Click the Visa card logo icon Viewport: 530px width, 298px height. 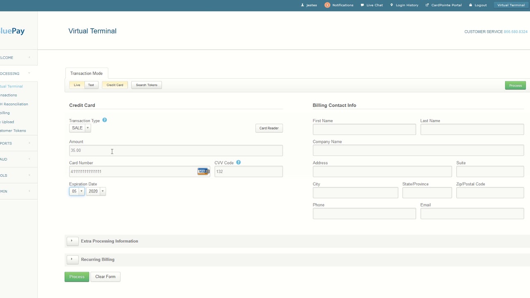pos(203,171)
